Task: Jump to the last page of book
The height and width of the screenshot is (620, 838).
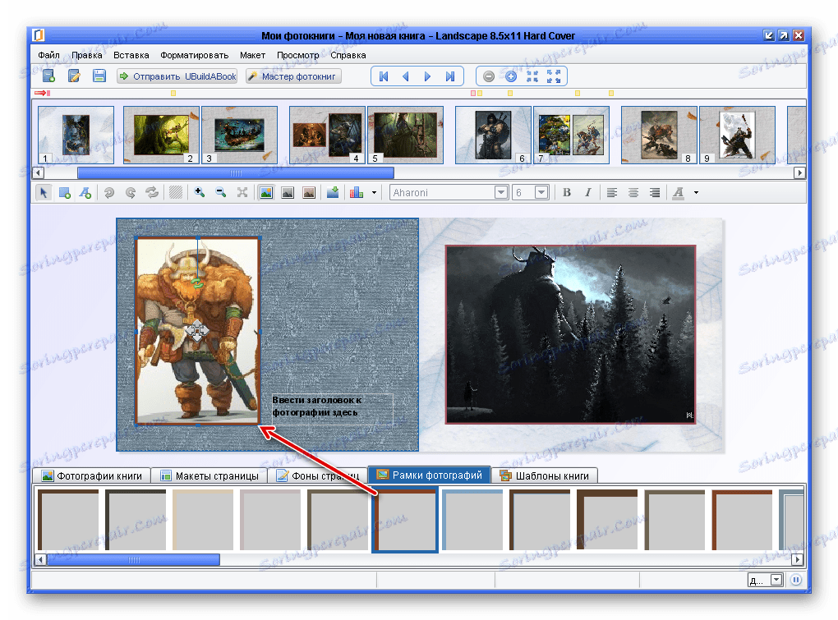Action: click(449, 76)
